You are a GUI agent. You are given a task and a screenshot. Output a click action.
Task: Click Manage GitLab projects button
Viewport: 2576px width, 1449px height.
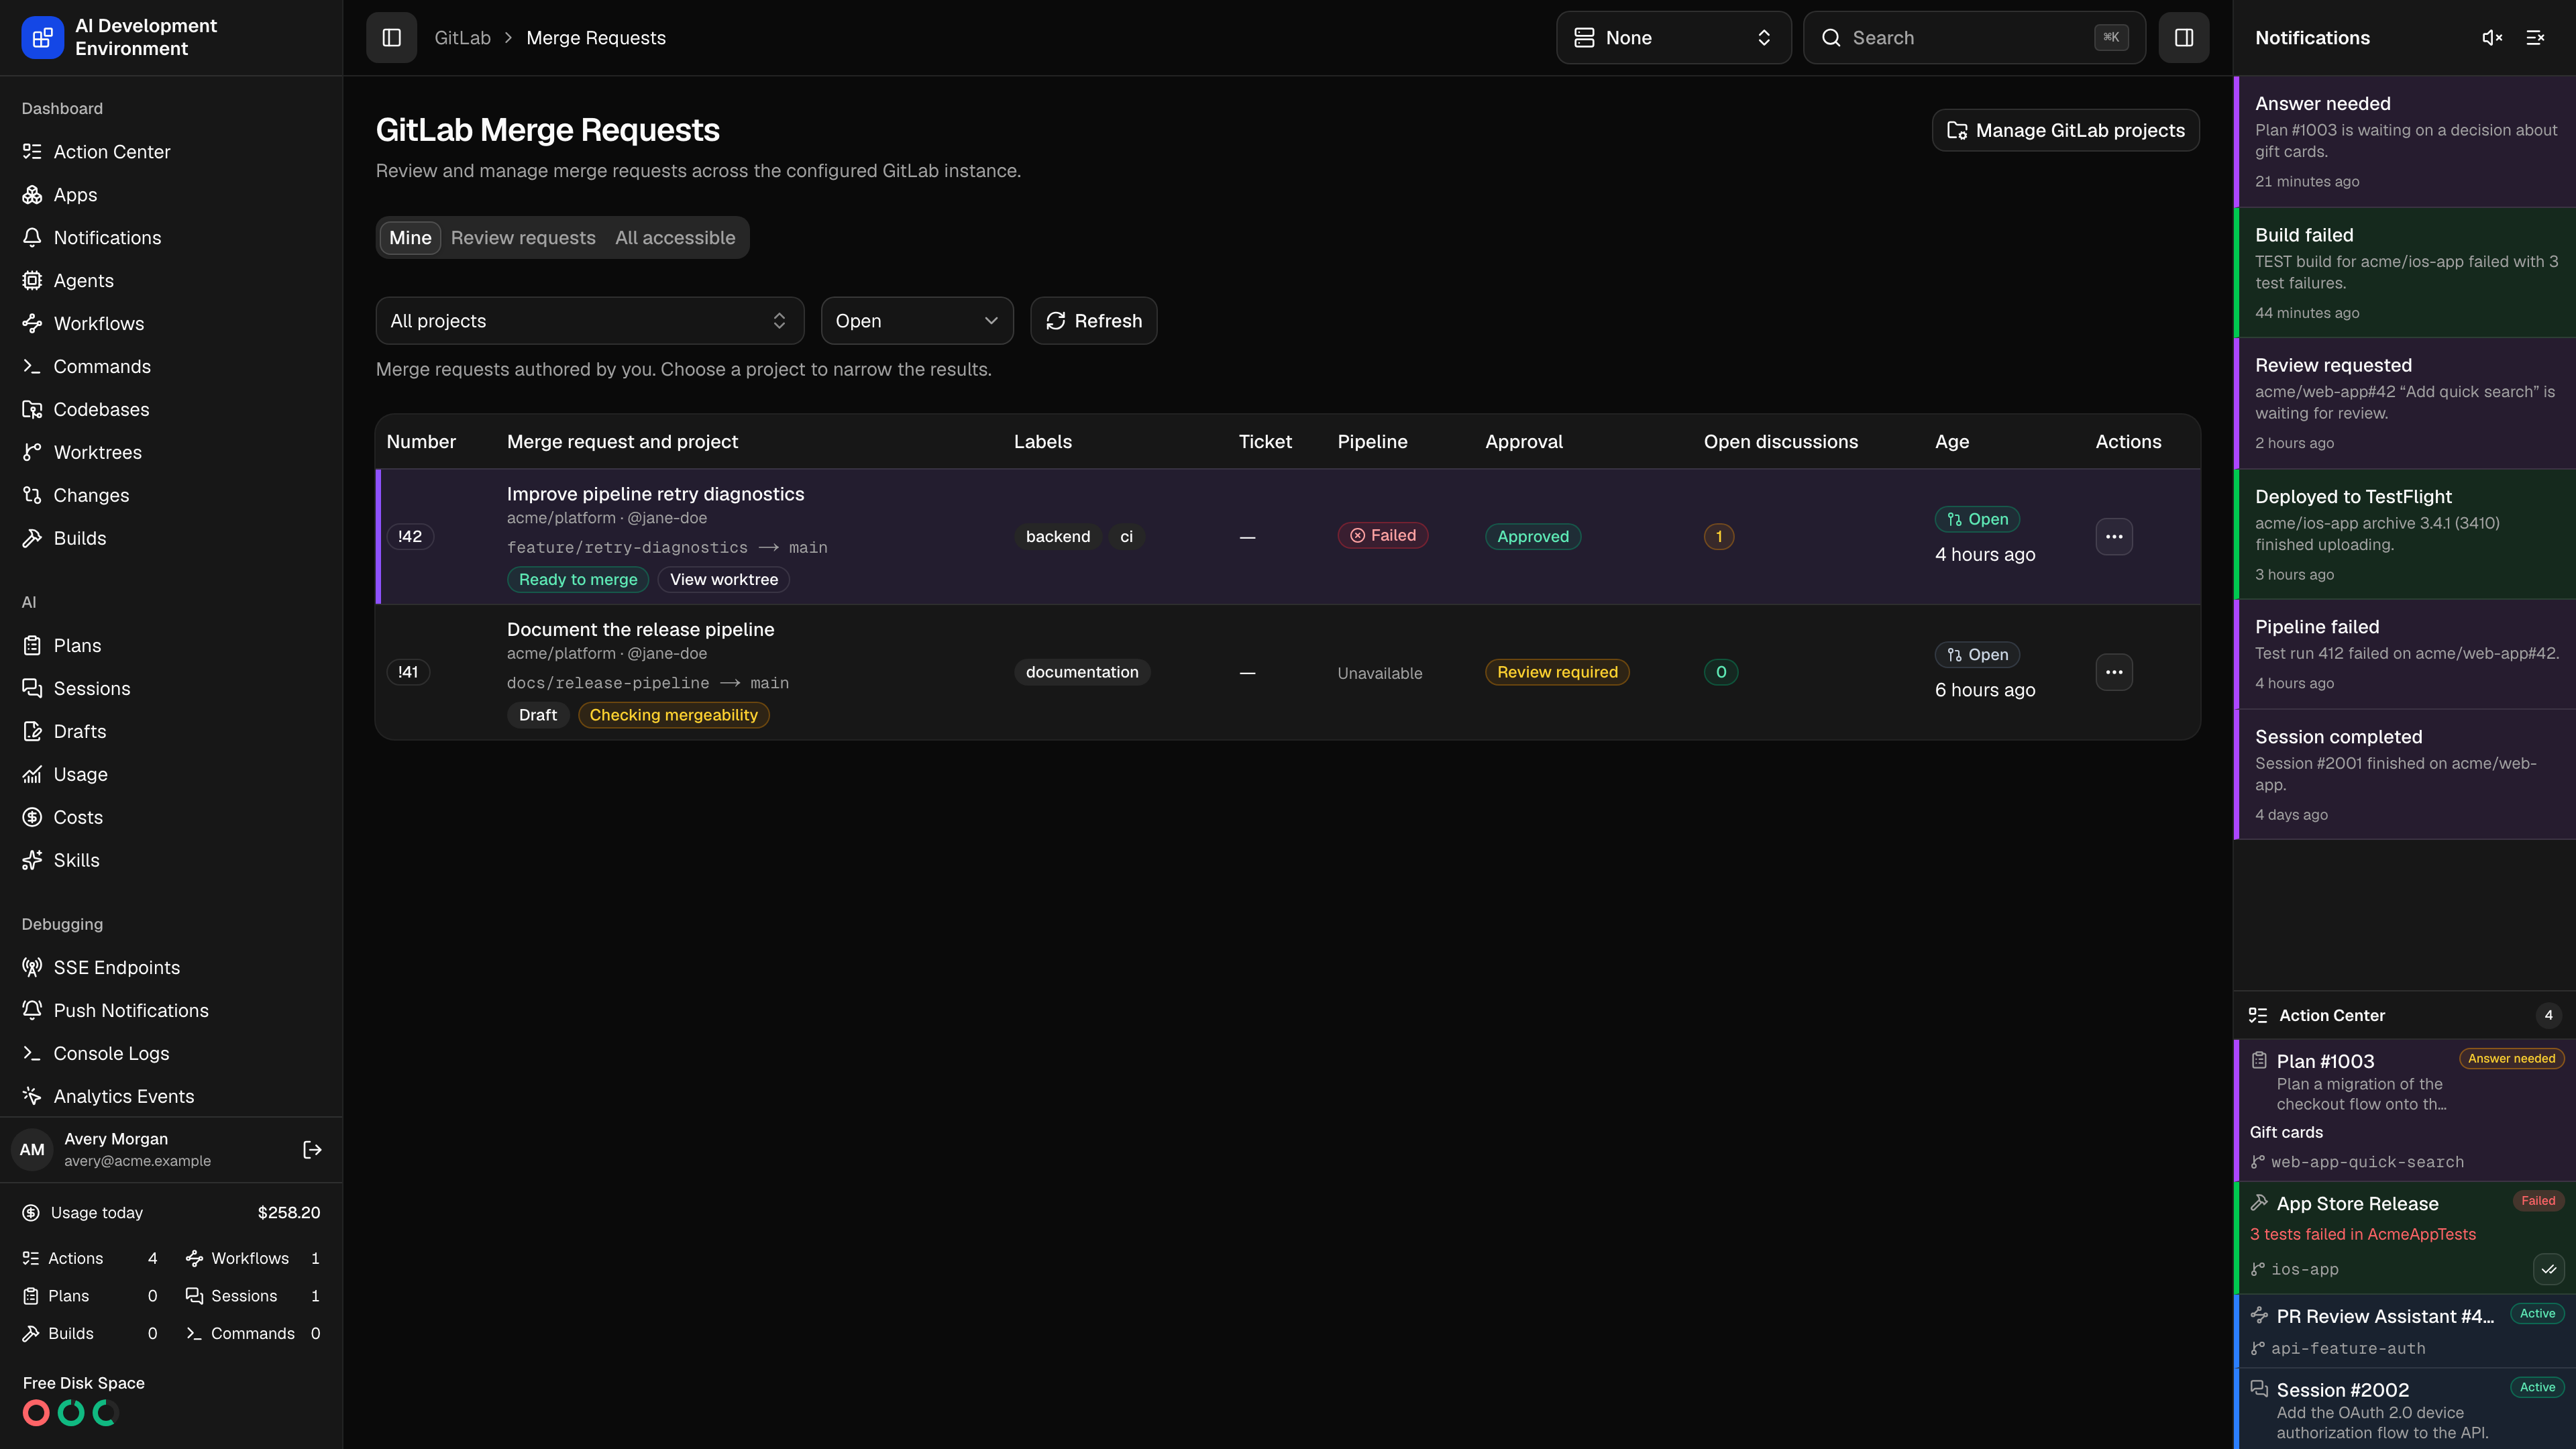2065,130
